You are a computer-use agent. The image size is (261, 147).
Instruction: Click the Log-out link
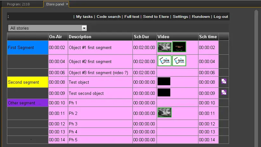pos(221,17)
